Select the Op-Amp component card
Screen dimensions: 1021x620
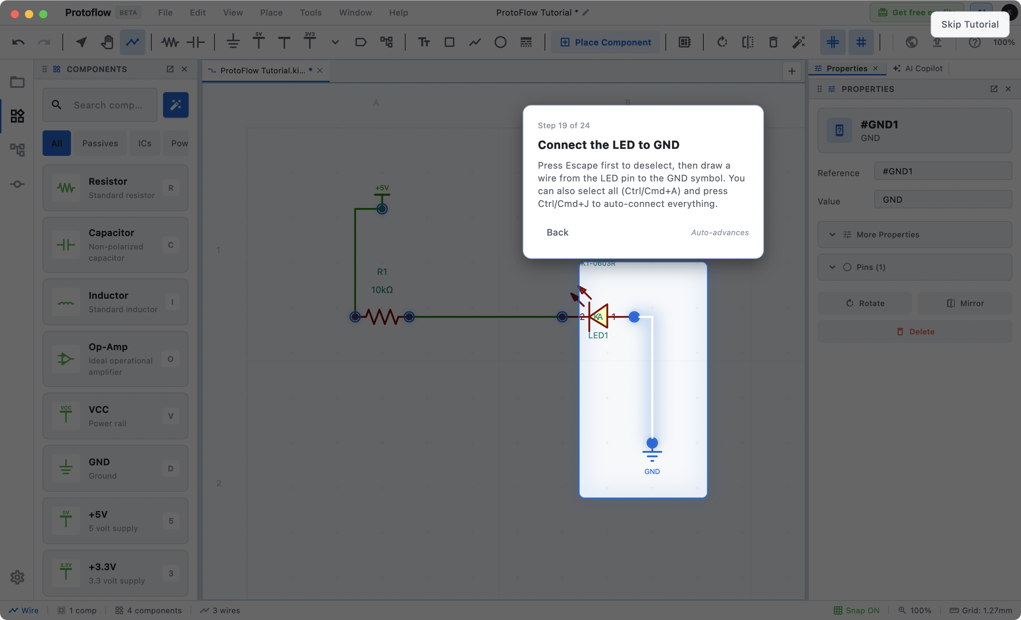pyautogui.click(x=115, y=359)
